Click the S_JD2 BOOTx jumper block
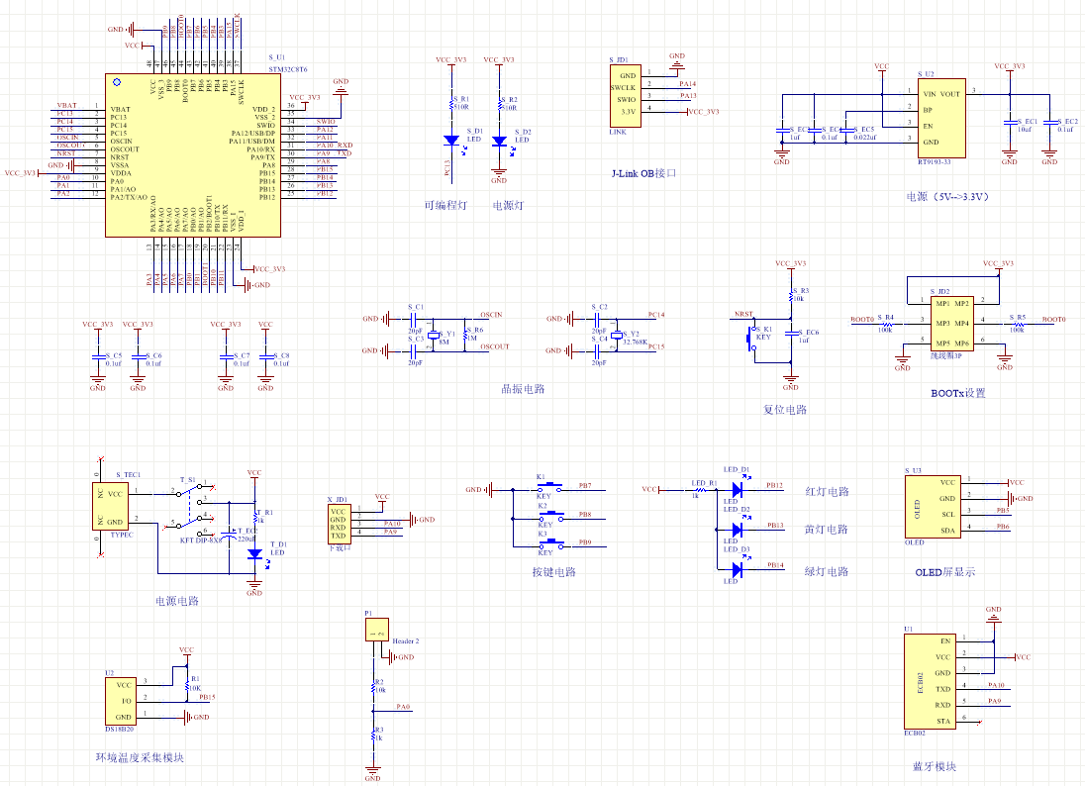Screen dimensions: 1085x786 pyautogui.click(x=952, y=324)
